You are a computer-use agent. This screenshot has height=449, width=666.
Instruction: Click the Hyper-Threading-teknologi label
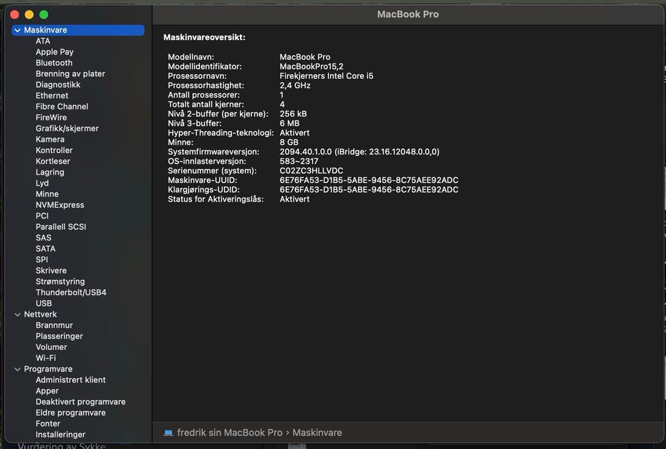pyautogui.click(x=221, y=133)
